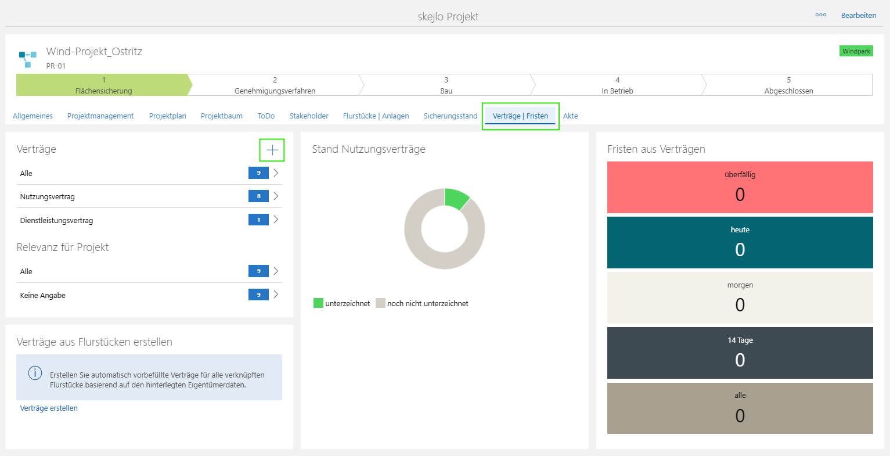Switch to the Projektbaum tab
The image size is (890, 456).
[222, 116]
